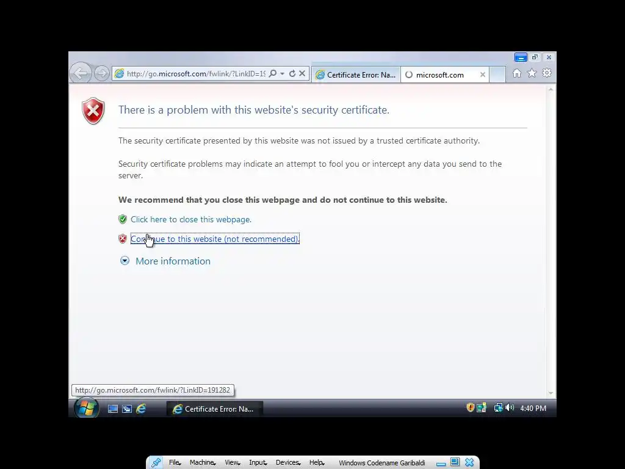Click the More information text link
The width and height of the screenshot is (625, 469).
[173, 261]
